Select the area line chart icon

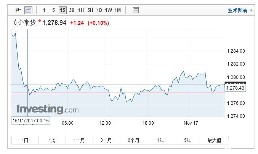29,10
